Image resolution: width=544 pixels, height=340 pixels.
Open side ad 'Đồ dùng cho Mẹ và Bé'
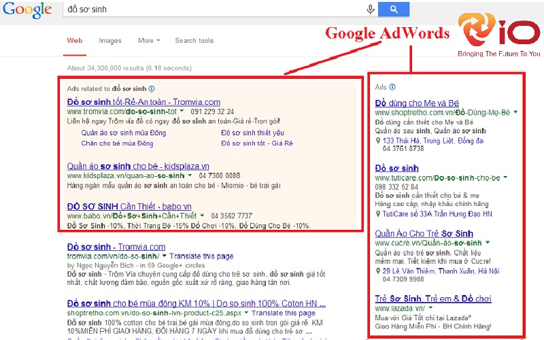pyautogui.click(x=417, y=103)
